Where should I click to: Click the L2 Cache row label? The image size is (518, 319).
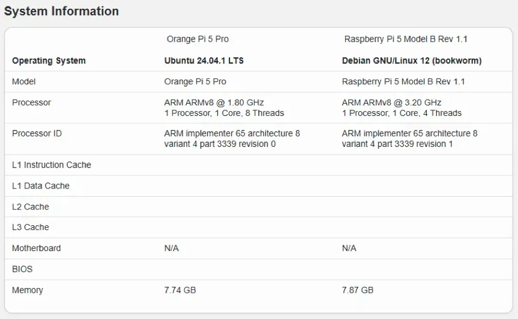point(30,207)
